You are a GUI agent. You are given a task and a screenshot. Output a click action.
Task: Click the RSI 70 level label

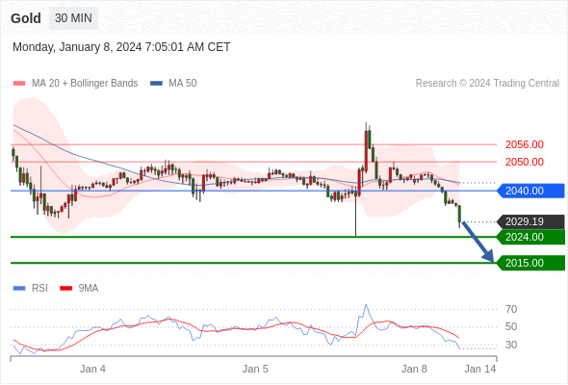click(511, 309)
